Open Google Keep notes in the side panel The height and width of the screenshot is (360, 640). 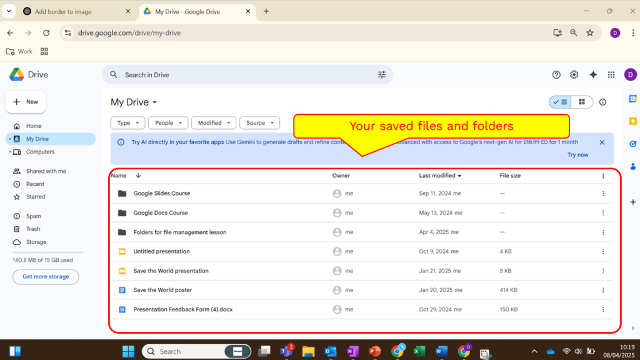click(632, 122)
